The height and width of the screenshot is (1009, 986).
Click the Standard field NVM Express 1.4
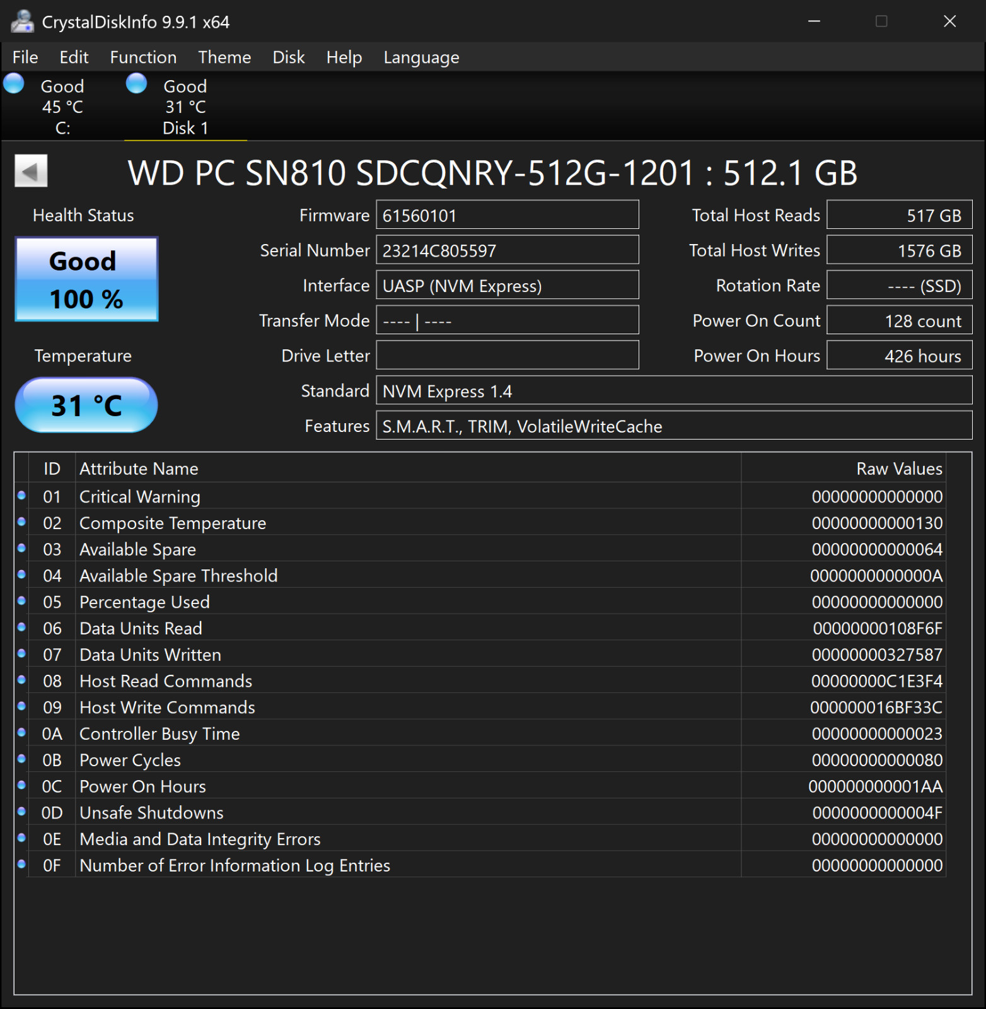pyautogui.click(x=674, y=391)
